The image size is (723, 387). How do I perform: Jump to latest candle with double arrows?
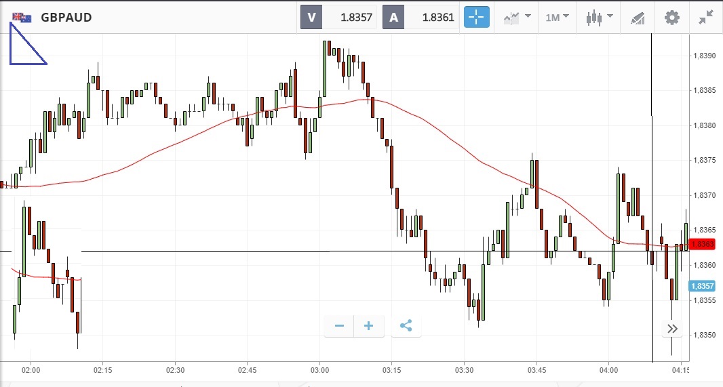pyautogui.click(x=672, y=329)
